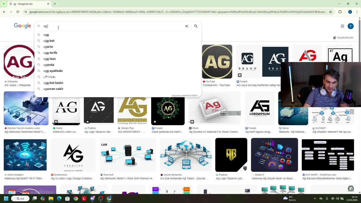
Task: Open the Ultron Akademi Wi-Fi image thumbnail
Action: [x=25, y=155]
